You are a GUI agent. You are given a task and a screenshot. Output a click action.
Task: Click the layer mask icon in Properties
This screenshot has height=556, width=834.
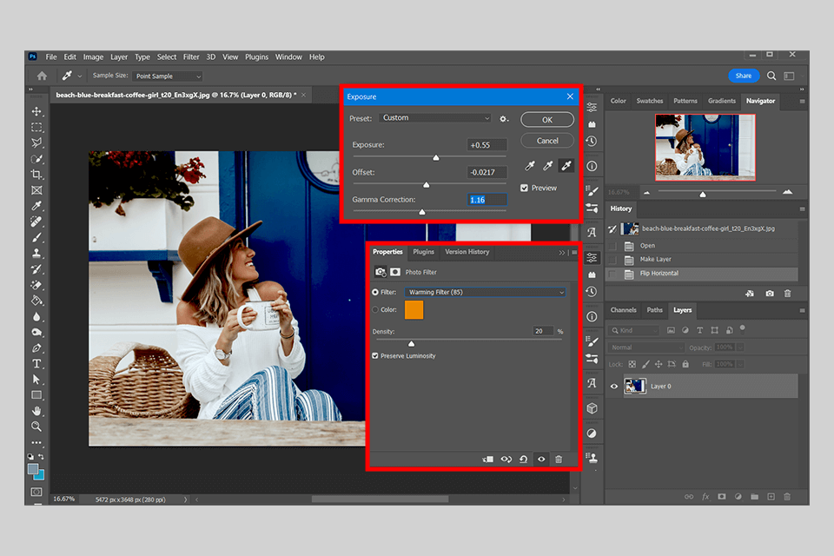coord(395,272)
